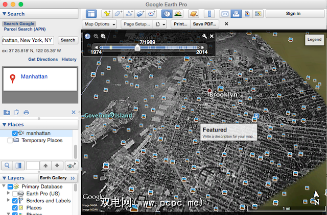This screenshot has height=215, width=327.
Task: Collapse the Places panel
Action: (4, 124)
